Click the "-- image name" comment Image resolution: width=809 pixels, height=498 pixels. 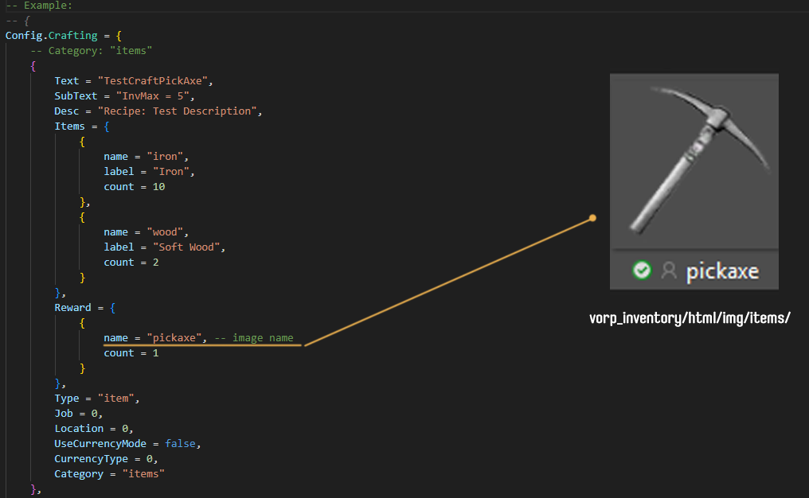coord(254,338)
